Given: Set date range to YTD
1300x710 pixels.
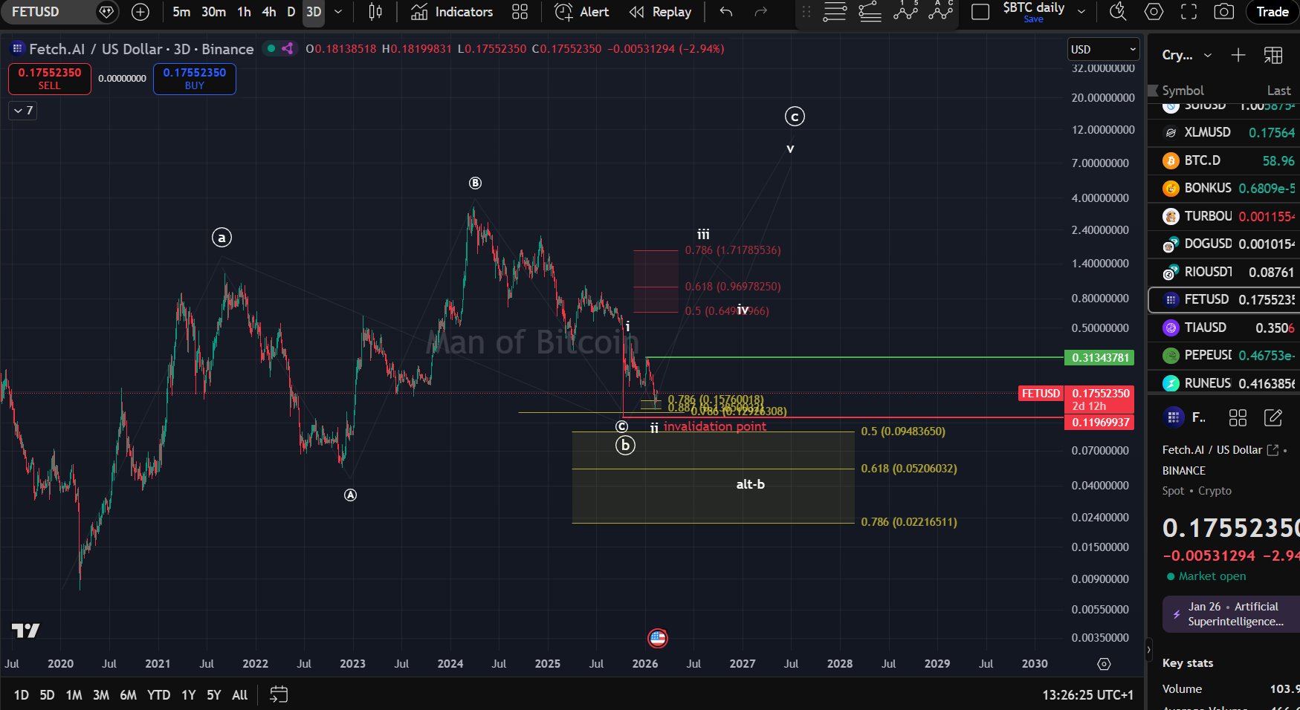Looking at the screenshot, I should click(x=158, y=695).
